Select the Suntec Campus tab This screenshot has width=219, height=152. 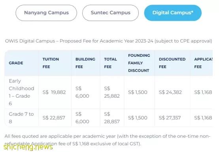(110, 13)
